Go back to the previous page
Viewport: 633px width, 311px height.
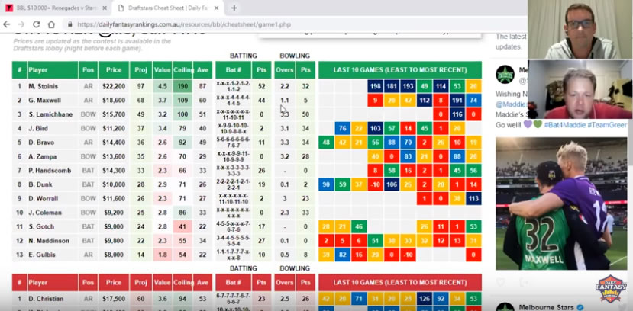(6, 24)
